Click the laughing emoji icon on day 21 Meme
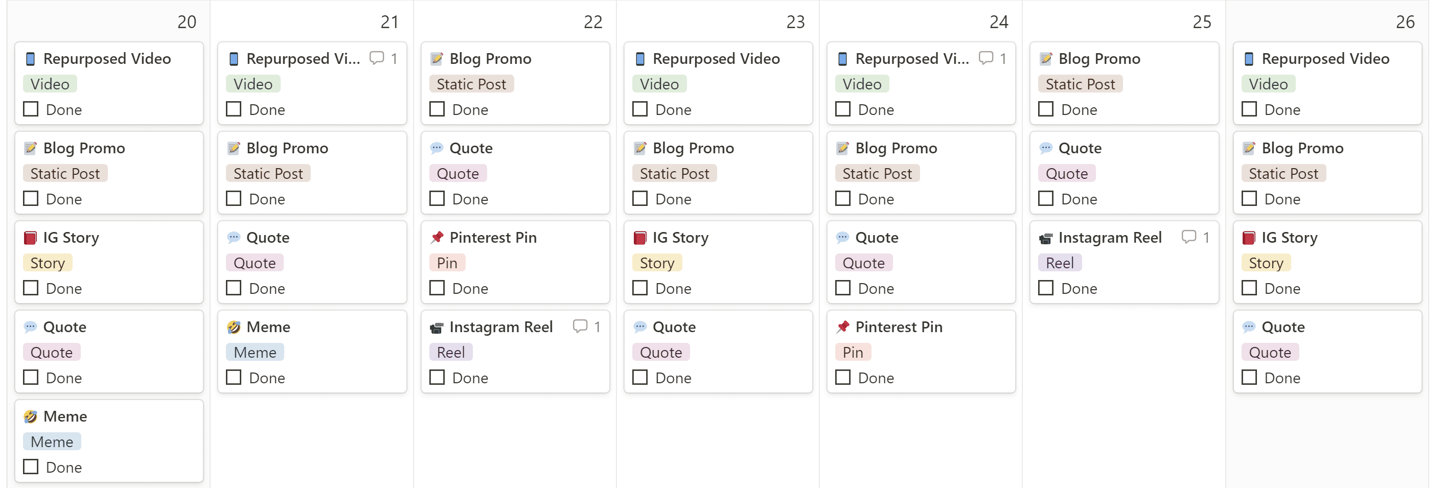 pyautogui.click(x=234, y=327)
